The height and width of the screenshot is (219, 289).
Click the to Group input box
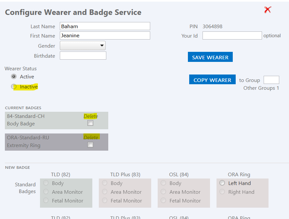pos(271,80)
